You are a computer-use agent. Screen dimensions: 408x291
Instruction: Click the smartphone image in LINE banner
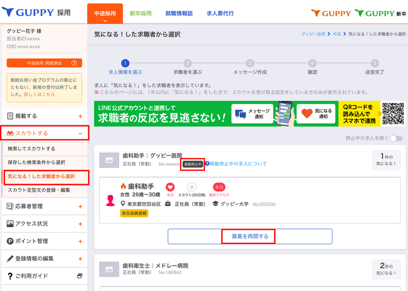point(285,114)
